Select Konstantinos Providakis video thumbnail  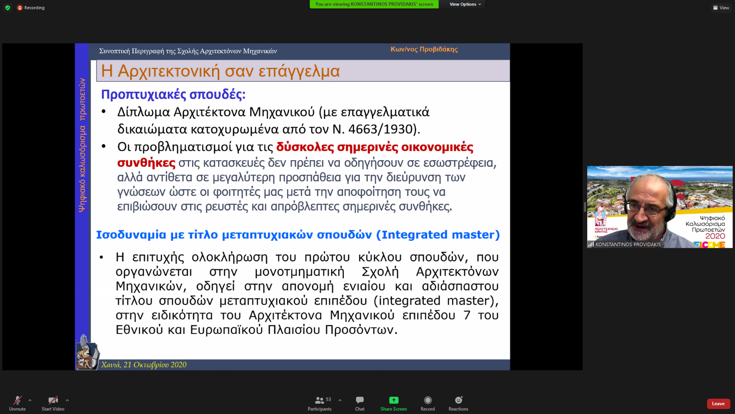[659, 206]
